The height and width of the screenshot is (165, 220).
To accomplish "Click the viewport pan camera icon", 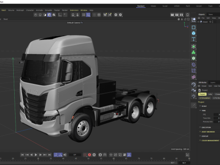I will coord(179,19).
